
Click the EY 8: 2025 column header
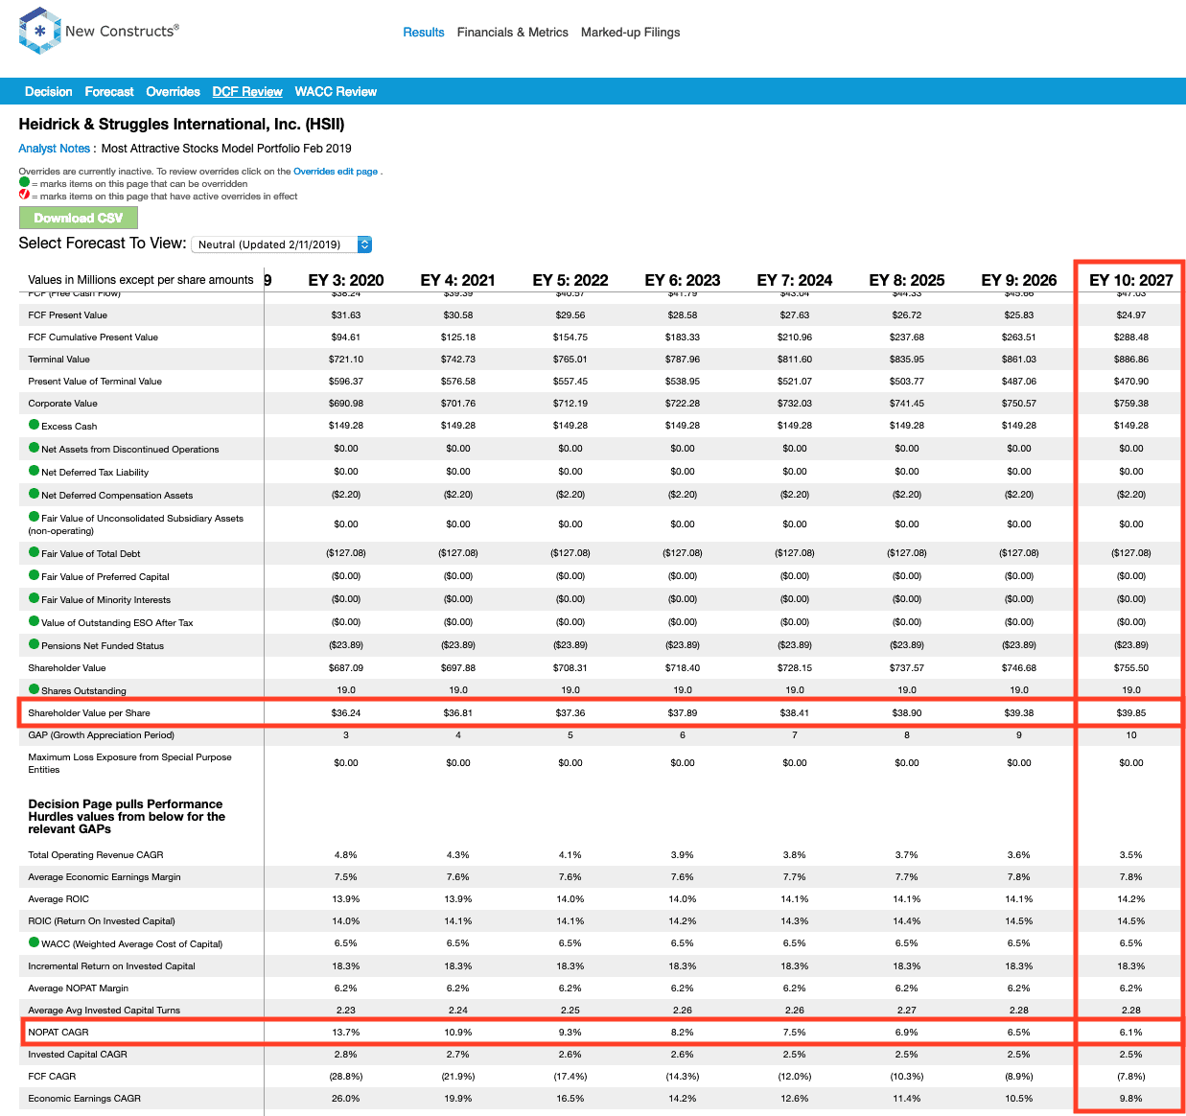[x=907, y=280]
